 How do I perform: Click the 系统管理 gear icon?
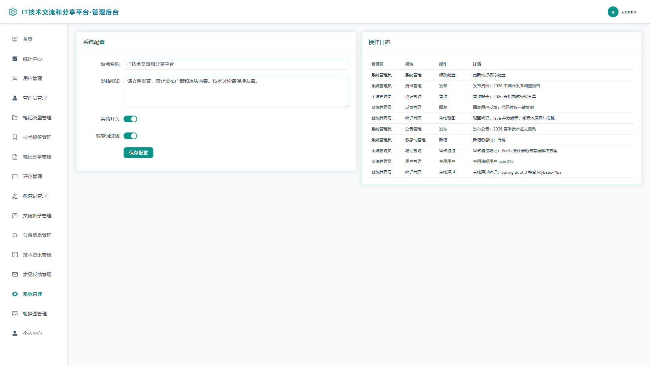(x=15, y=294)
